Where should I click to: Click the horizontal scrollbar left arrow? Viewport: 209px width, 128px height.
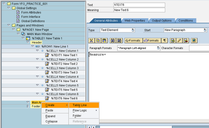pos(90,127)
